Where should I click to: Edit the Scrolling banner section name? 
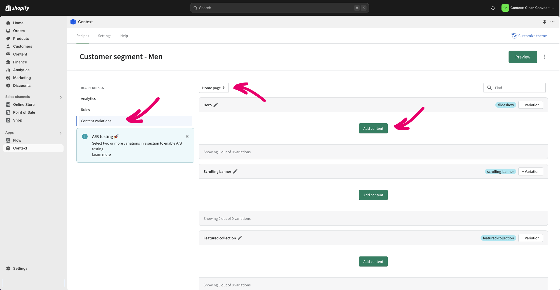coord(235,171)
